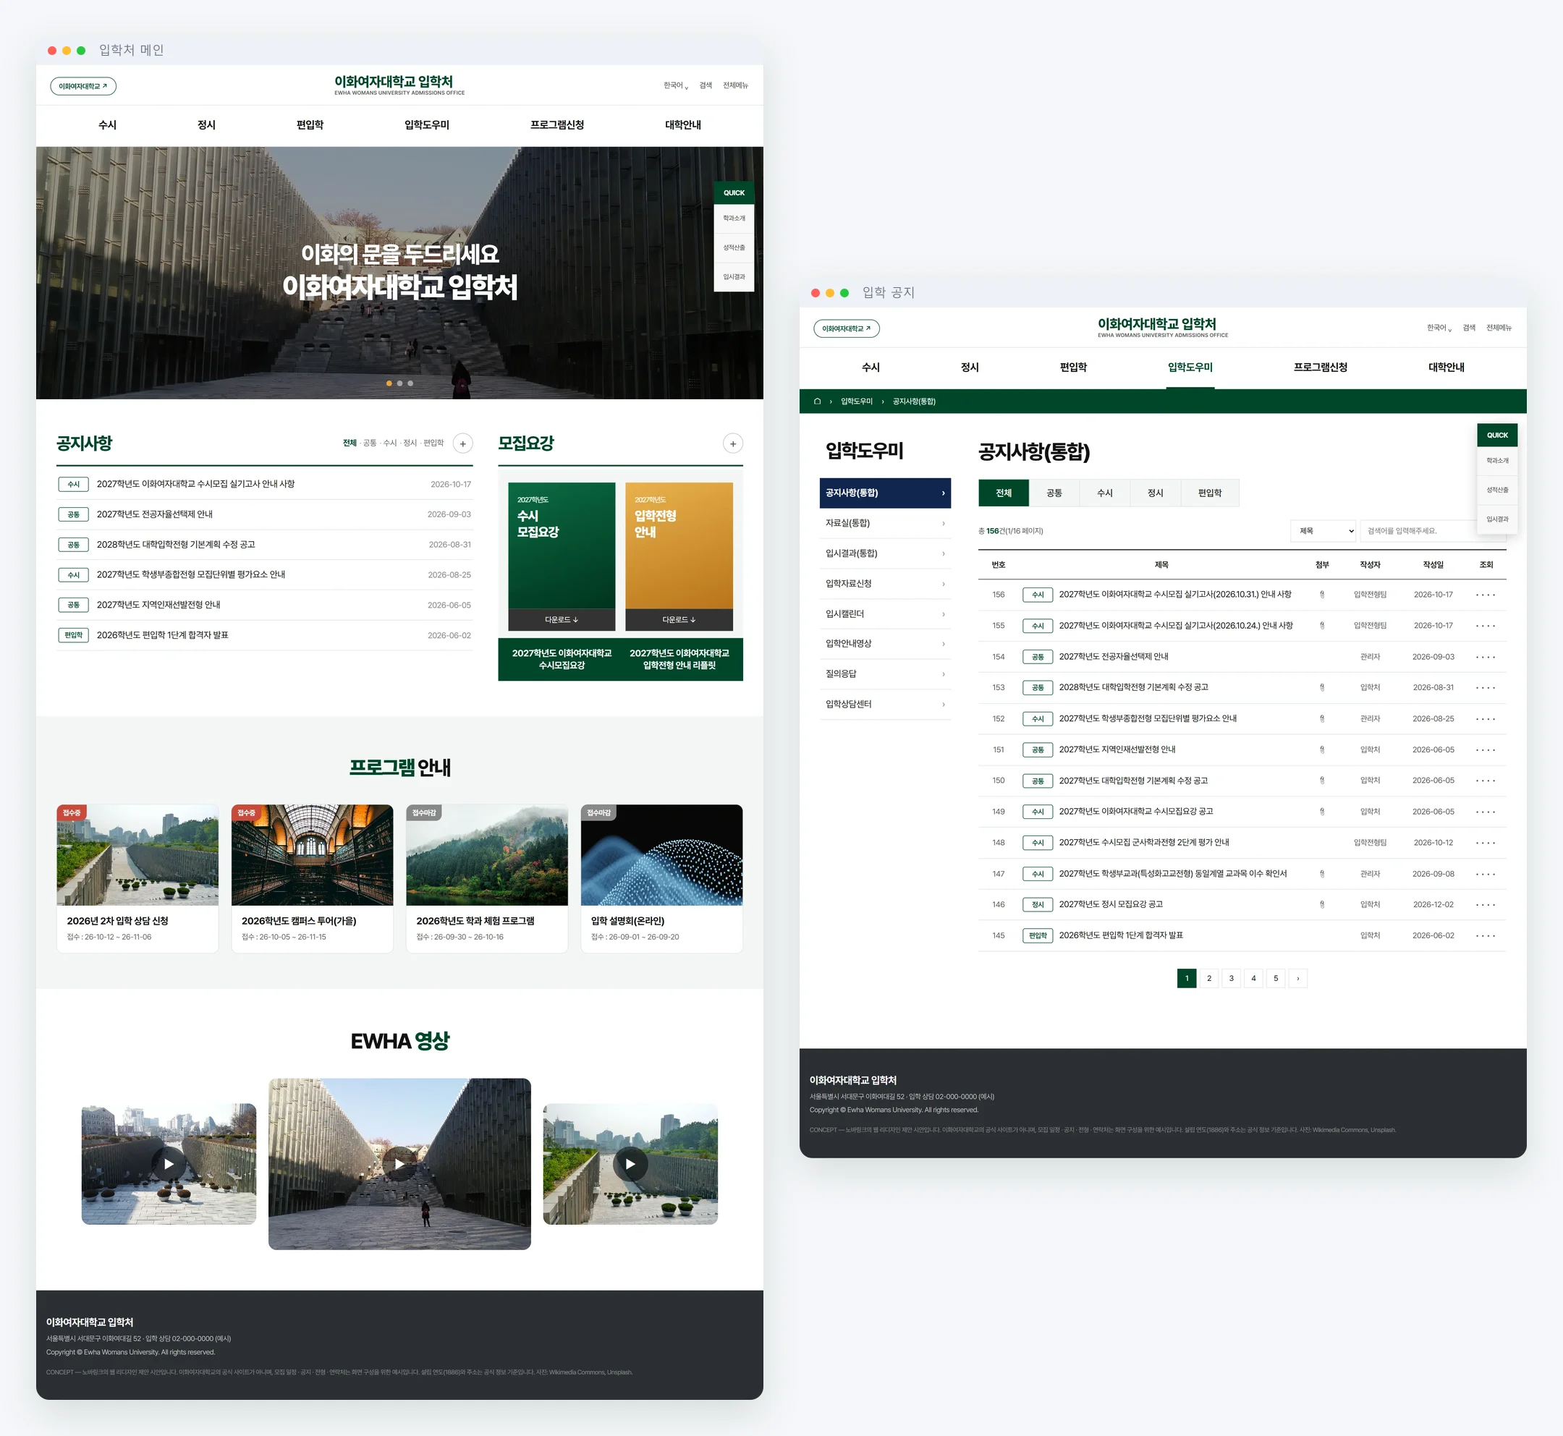Expand the 입시결과(통합) sidebar item
Screen dimensions: 1563x1436
coord(885,553)
